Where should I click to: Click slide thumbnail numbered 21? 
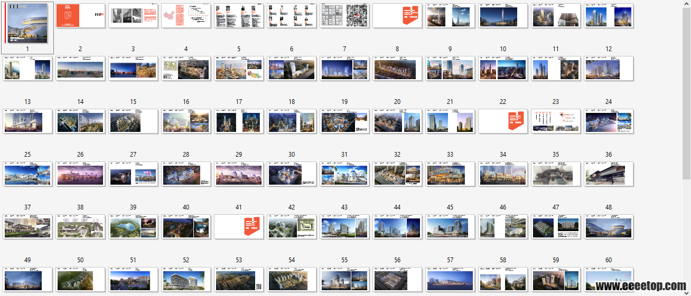point(450,69)
